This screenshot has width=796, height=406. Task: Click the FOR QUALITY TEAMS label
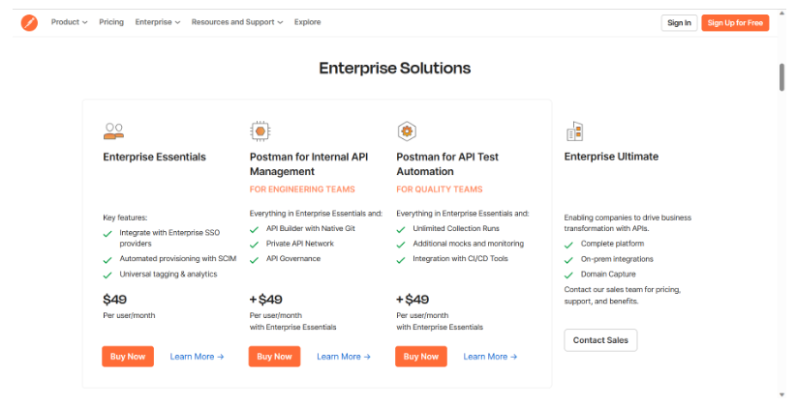coord(439,189)
